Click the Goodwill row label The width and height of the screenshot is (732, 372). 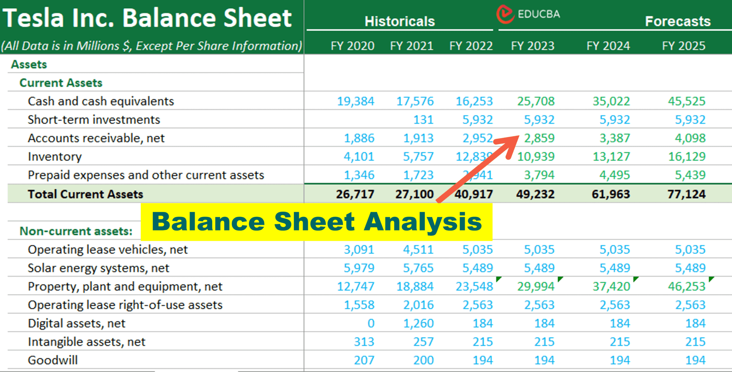pyautogui.click(x=53, y=360)
